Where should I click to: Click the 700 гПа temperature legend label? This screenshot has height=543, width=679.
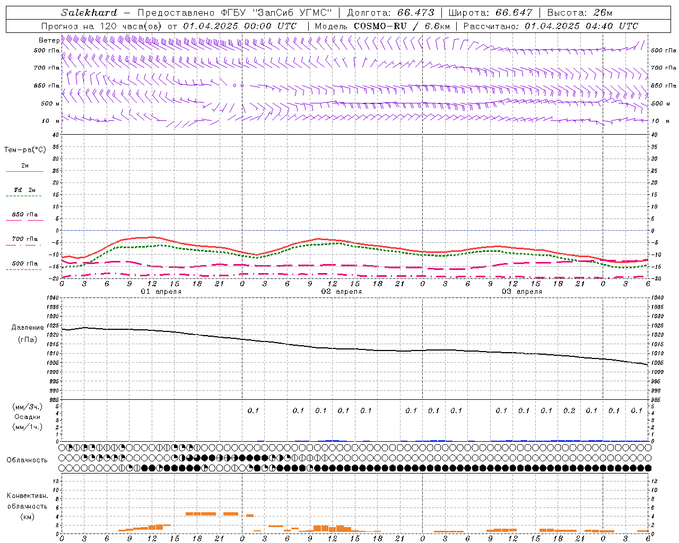click(25, 239)
